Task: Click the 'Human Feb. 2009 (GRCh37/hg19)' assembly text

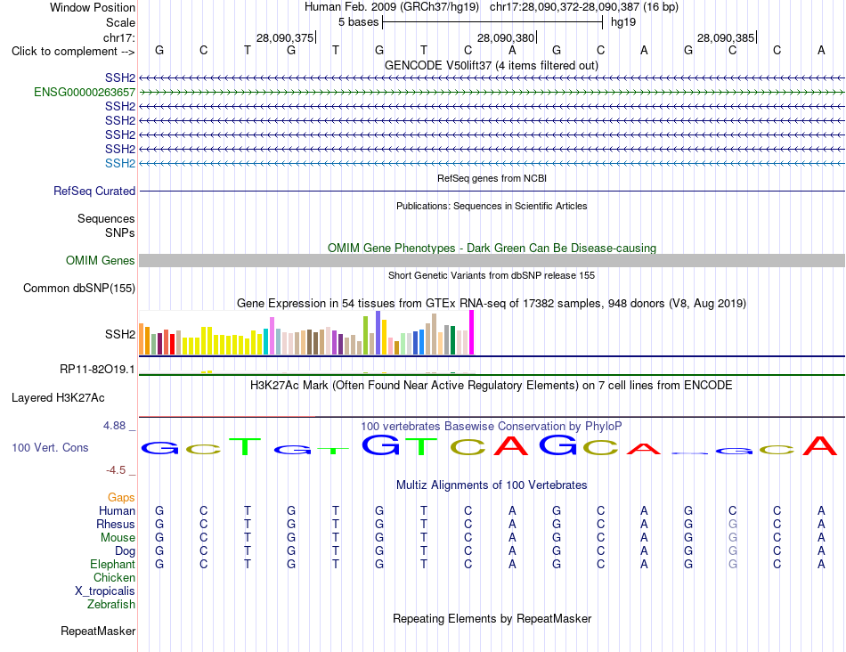Action: [x=392, y=7]
